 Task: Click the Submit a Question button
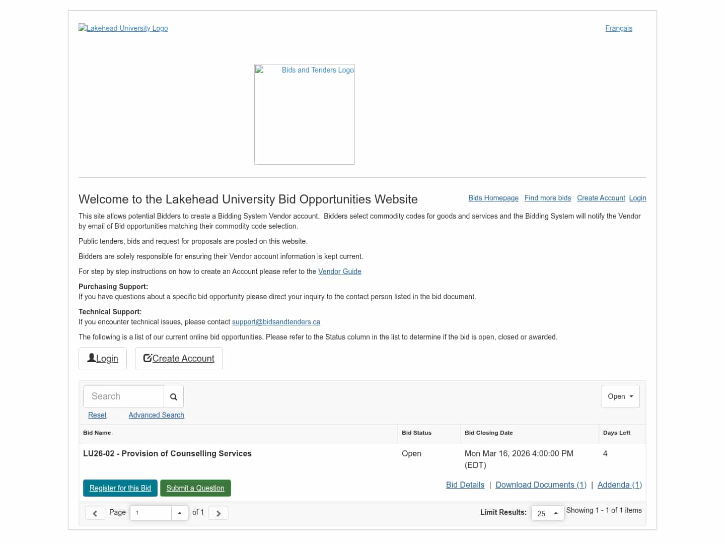point(195,488)
